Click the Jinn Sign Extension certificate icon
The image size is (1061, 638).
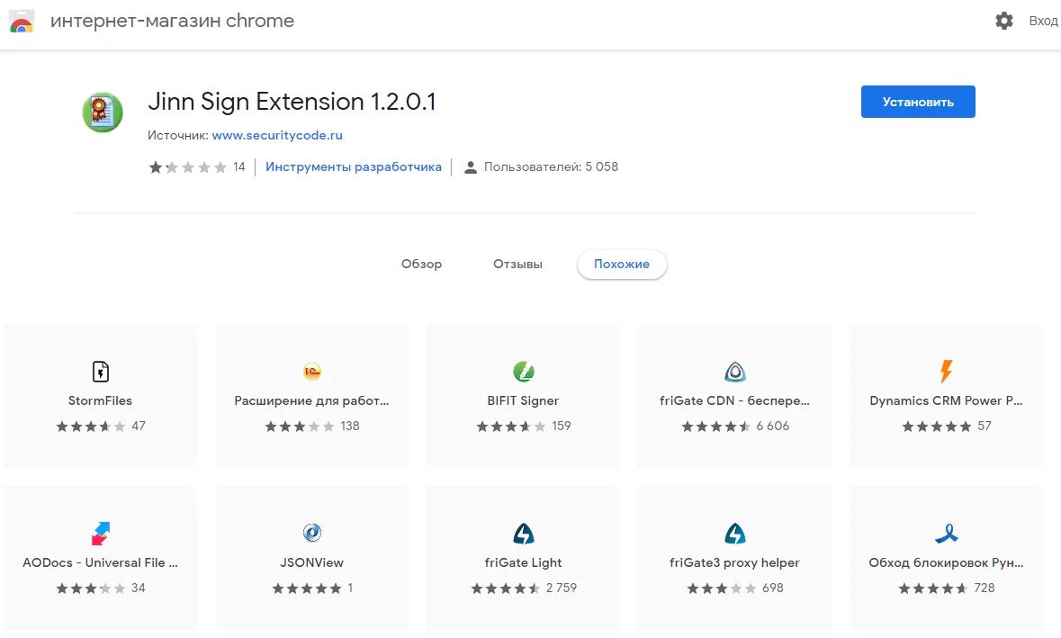[103, 112]
